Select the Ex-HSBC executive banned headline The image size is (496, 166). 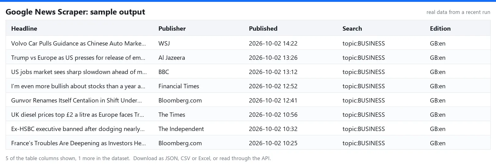pos(78,129)
